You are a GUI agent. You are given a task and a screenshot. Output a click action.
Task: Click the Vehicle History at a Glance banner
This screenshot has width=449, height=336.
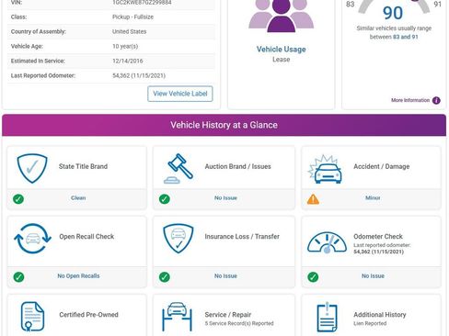click(224, 125)
